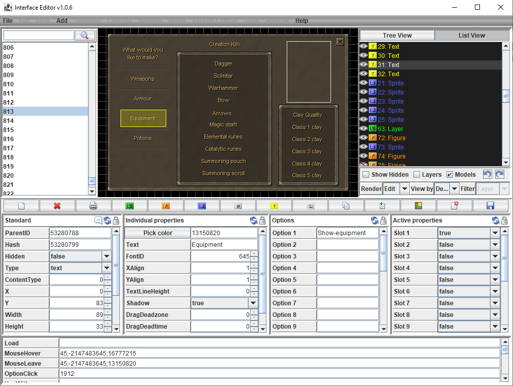Screen dimensions: 513x386
Task: Open the Hidden property dropdown
Action: point(106,256)
